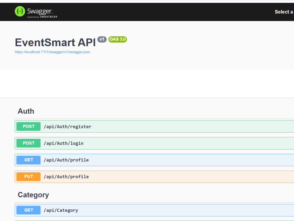The height and width of the screenshot is (221, 294).
Task: Expand PUT /api/Auth/profile endpoint
Action: (154, 177)
